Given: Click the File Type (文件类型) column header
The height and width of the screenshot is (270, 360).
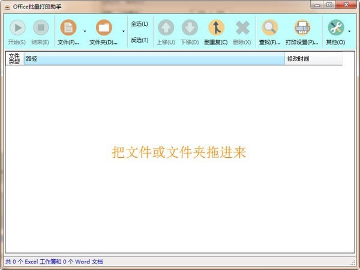Looking at the screenshot, I should point(14,59).
